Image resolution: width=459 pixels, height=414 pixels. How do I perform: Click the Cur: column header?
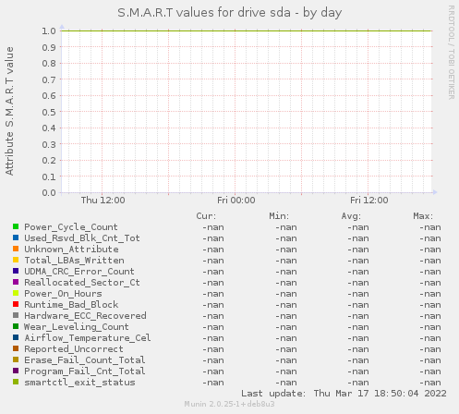point(206,216)
